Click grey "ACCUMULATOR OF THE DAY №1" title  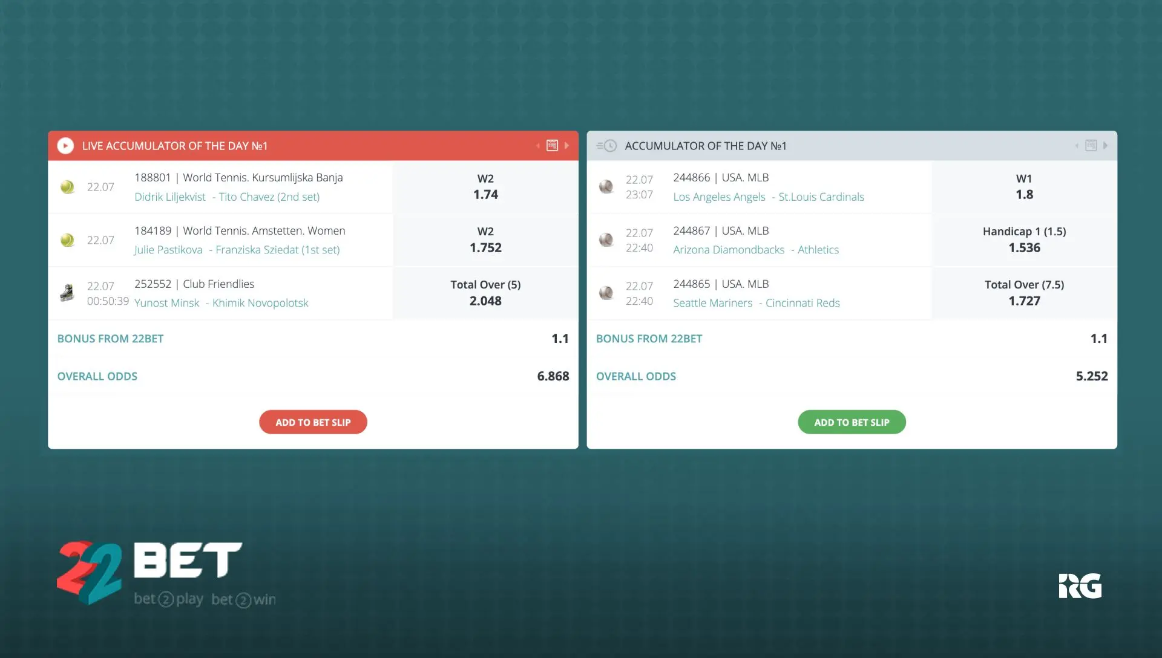tap(706, 146)
